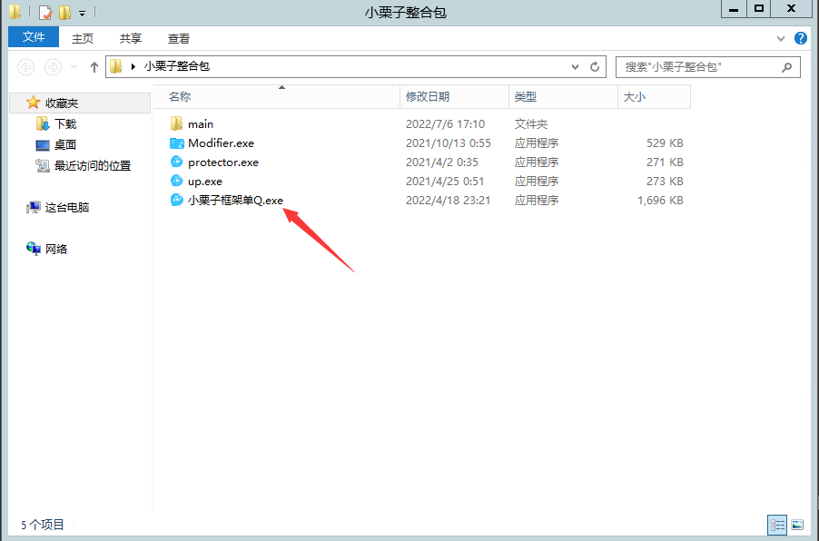Select the Modifier.exe file name
This screenshot has height=541, width=819.
[x=221, y=143]
